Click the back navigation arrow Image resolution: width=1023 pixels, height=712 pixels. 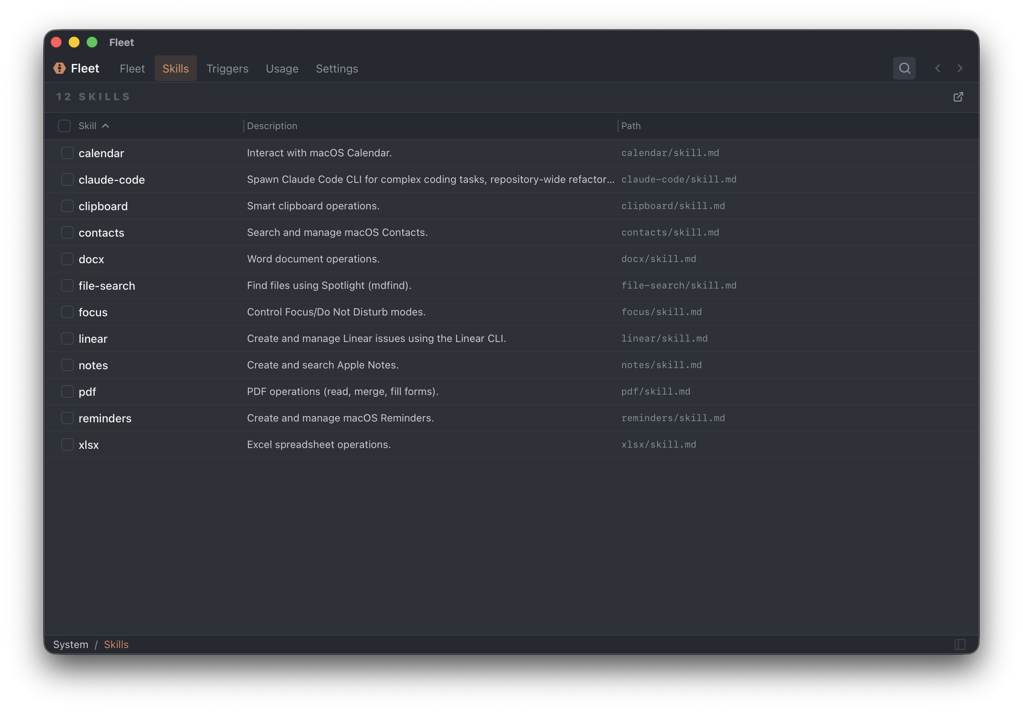pos(938,68)
